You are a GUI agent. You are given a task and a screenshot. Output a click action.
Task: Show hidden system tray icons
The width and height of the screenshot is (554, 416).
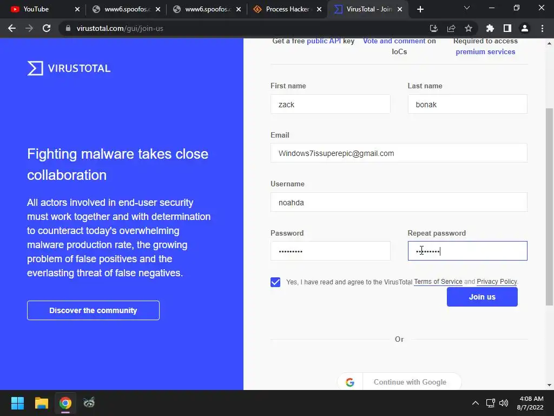[476, 403]
